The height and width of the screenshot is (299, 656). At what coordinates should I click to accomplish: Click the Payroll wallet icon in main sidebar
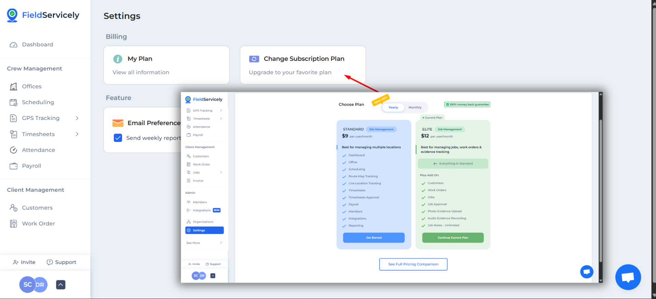tap(13, 166)
